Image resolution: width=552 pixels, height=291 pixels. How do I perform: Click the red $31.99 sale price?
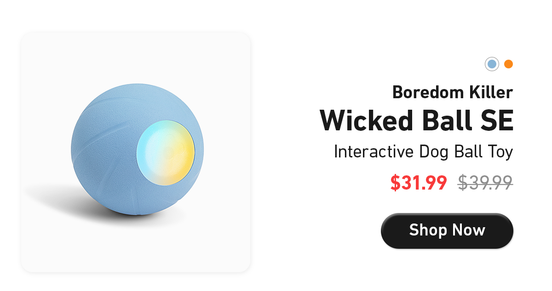tap(419, 183)
